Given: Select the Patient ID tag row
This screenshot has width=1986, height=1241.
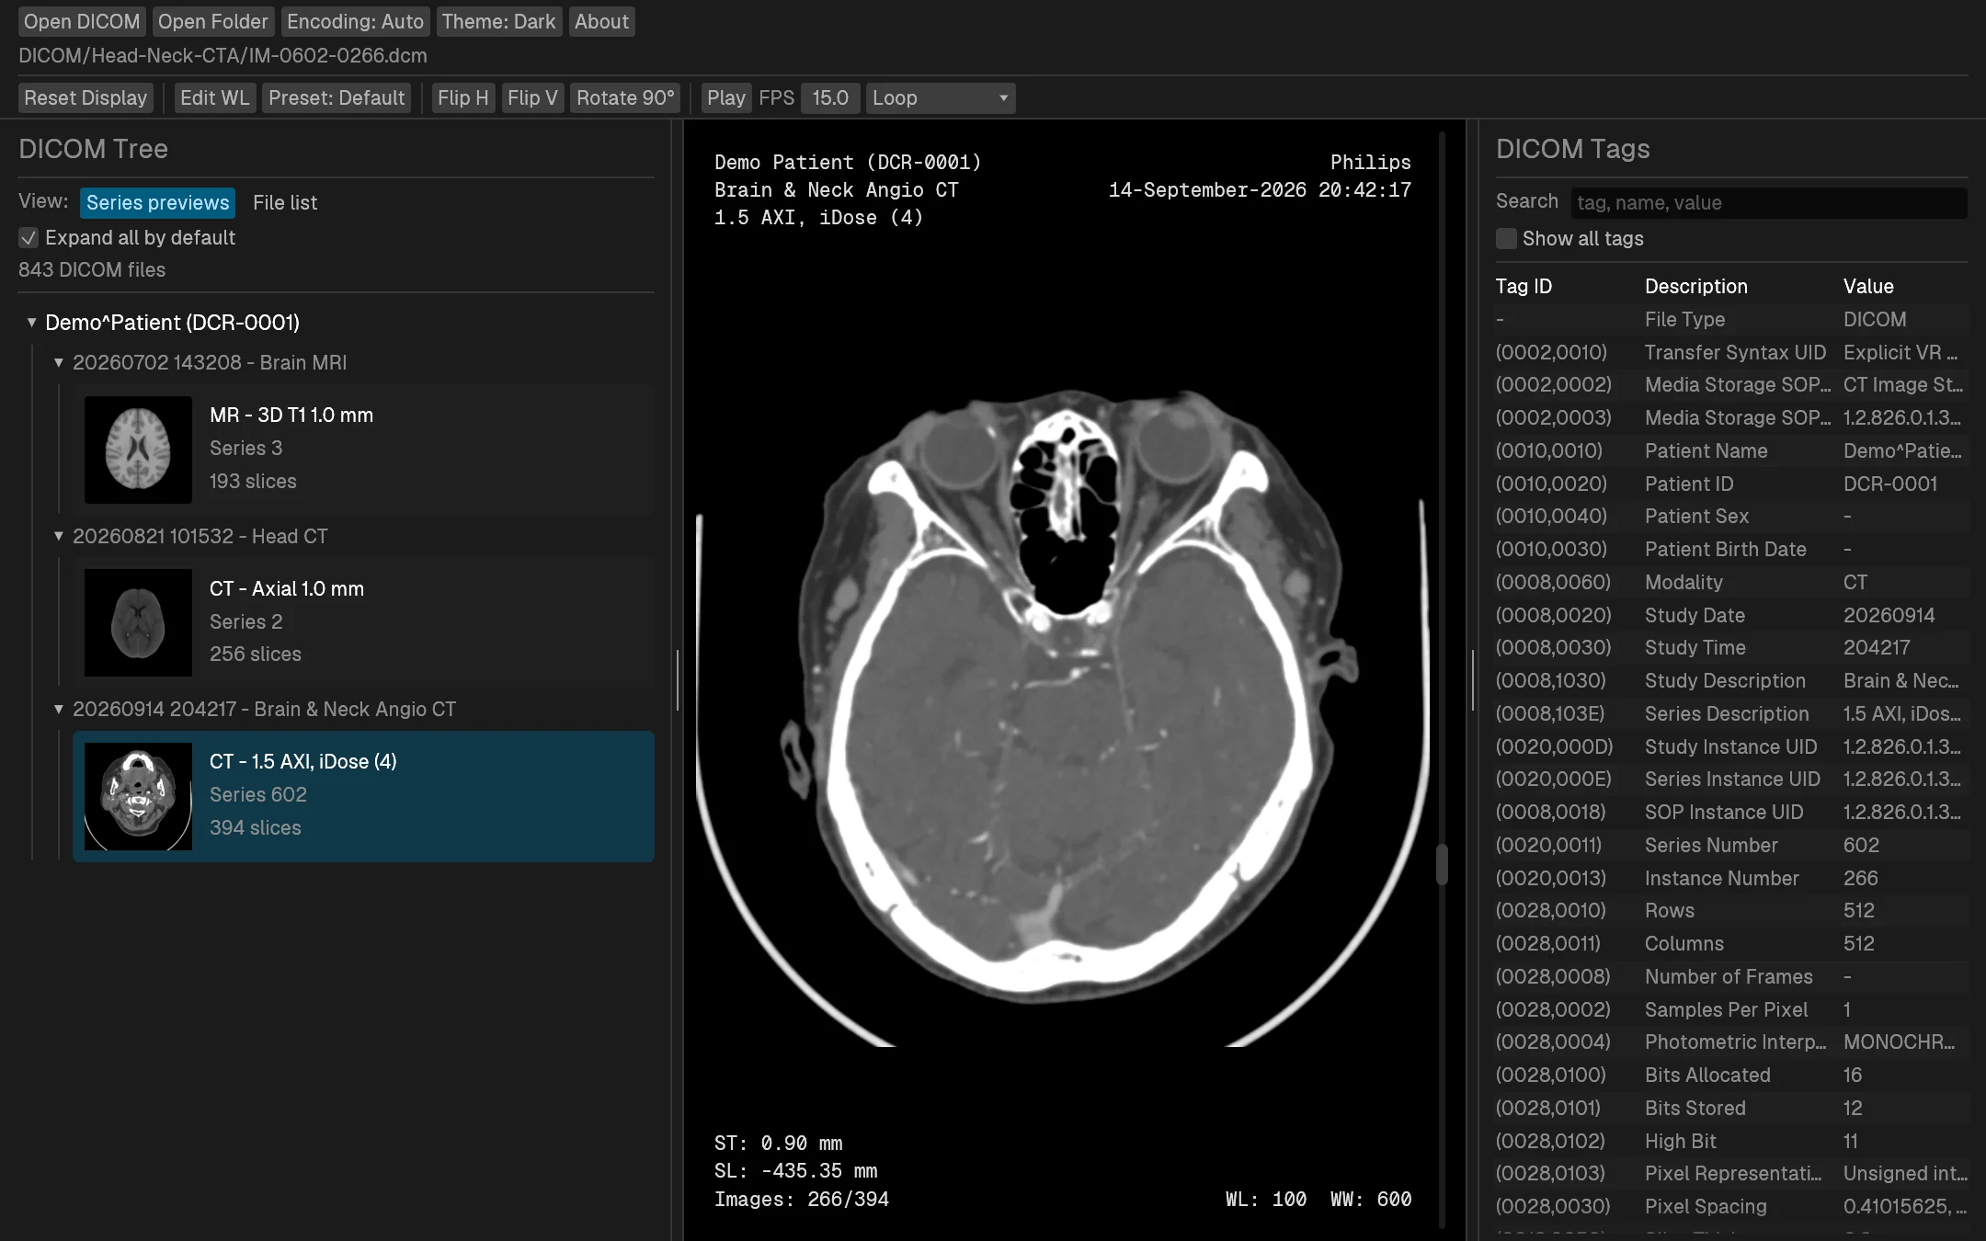Looking at the screenshot, I should tap(1731, 484).
